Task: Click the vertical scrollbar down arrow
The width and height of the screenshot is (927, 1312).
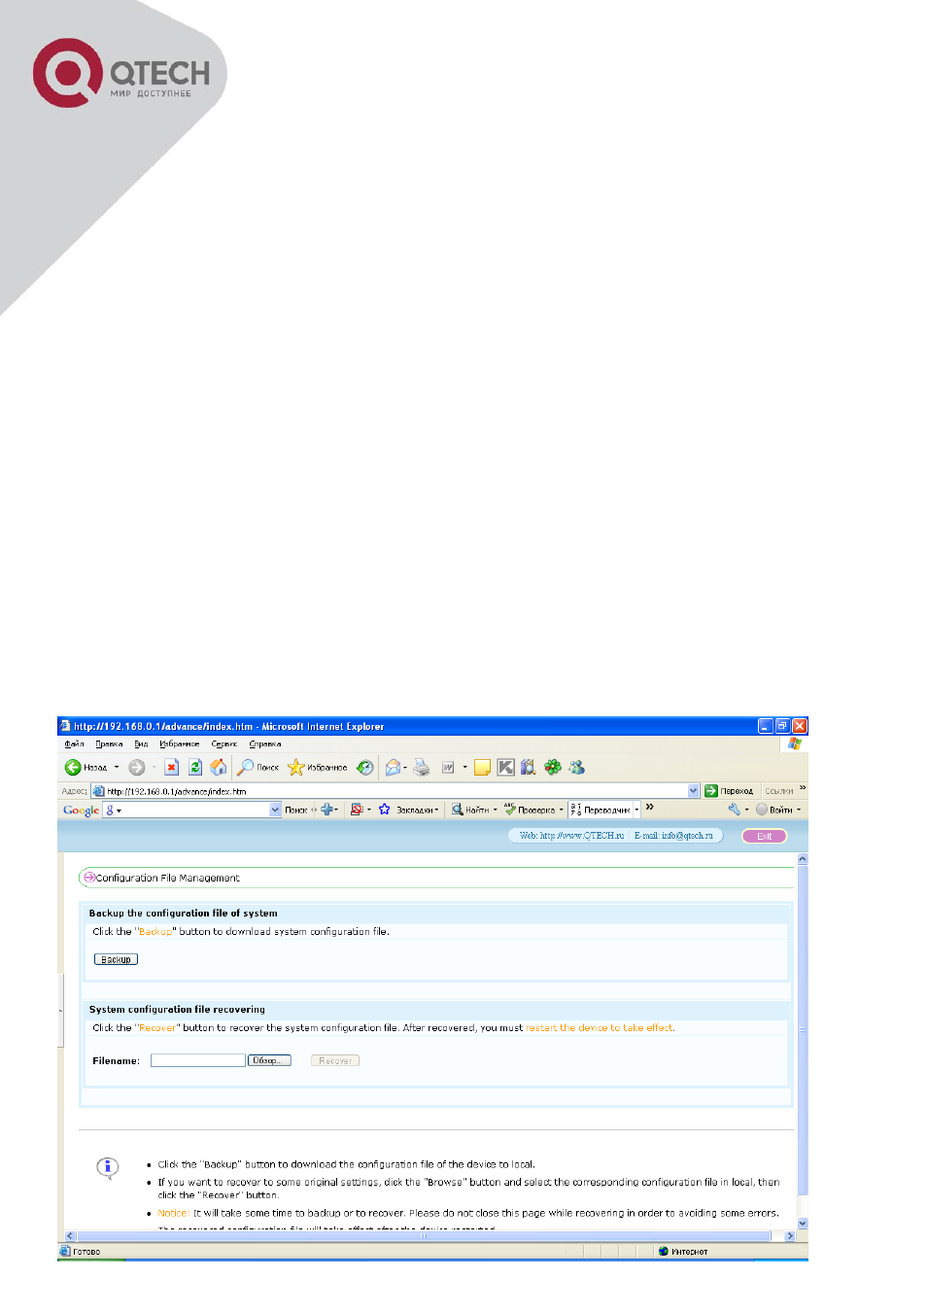Action: click(x=803, y=1224)
